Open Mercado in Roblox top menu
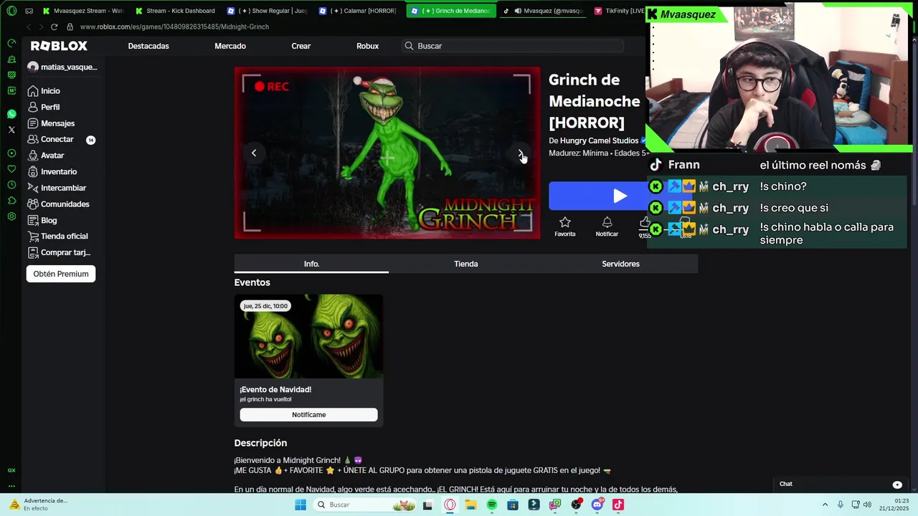918x516 pixels. point(230,46)
